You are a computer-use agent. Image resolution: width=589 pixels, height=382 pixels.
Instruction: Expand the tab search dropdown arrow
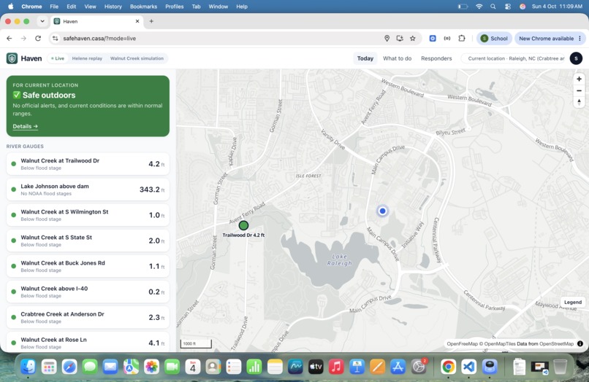click(42, 21)
